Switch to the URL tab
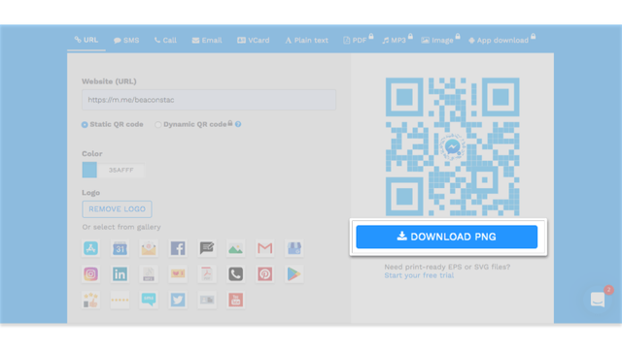 pyautogui.click(x=86, y=40)
